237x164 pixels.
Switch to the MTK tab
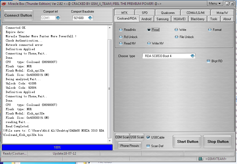coord(125,13)
